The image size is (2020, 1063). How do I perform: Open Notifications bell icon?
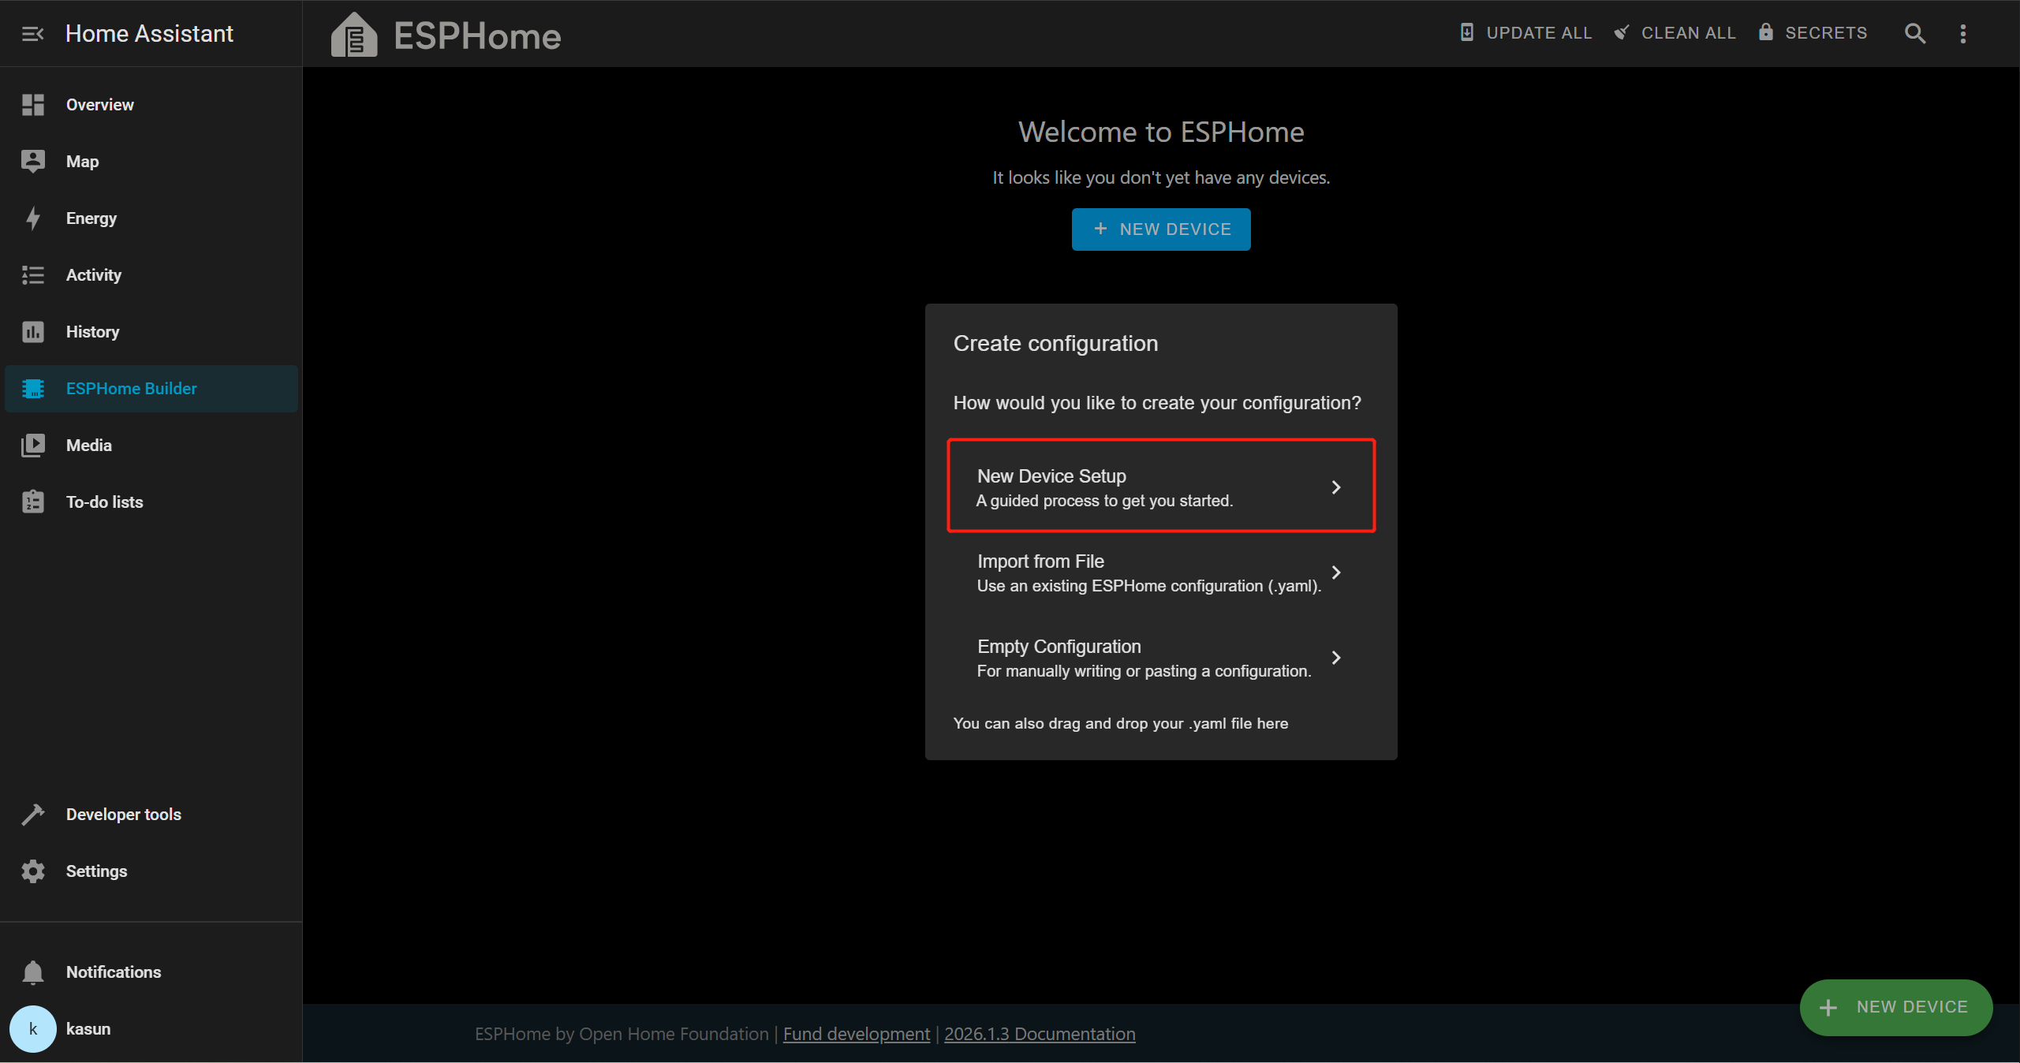(33, 972)
